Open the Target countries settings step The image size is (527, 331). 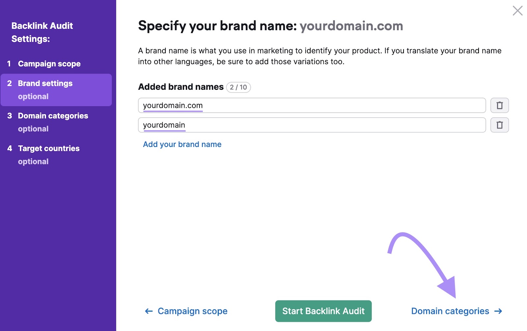click(x=48, y=148)
